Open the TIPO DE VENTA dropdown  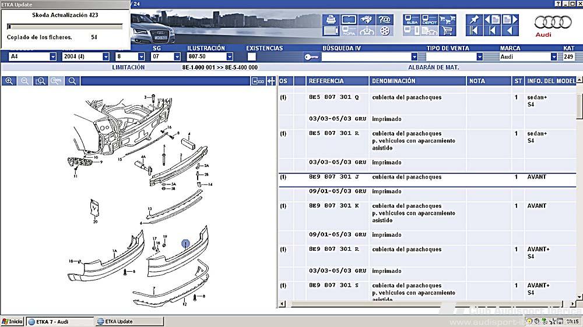pyautogui.click(x=480, y=57)
